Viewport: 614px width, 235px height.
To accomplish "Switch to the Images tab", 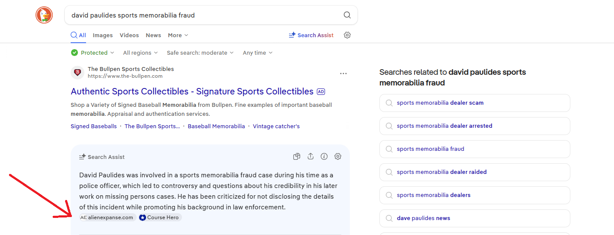I will point(103,35).
